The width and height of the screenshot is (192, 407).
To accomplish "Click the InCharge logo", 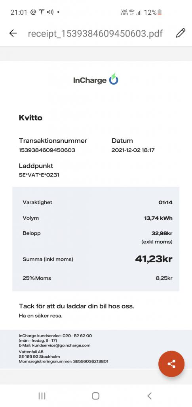I will (96, 79).
